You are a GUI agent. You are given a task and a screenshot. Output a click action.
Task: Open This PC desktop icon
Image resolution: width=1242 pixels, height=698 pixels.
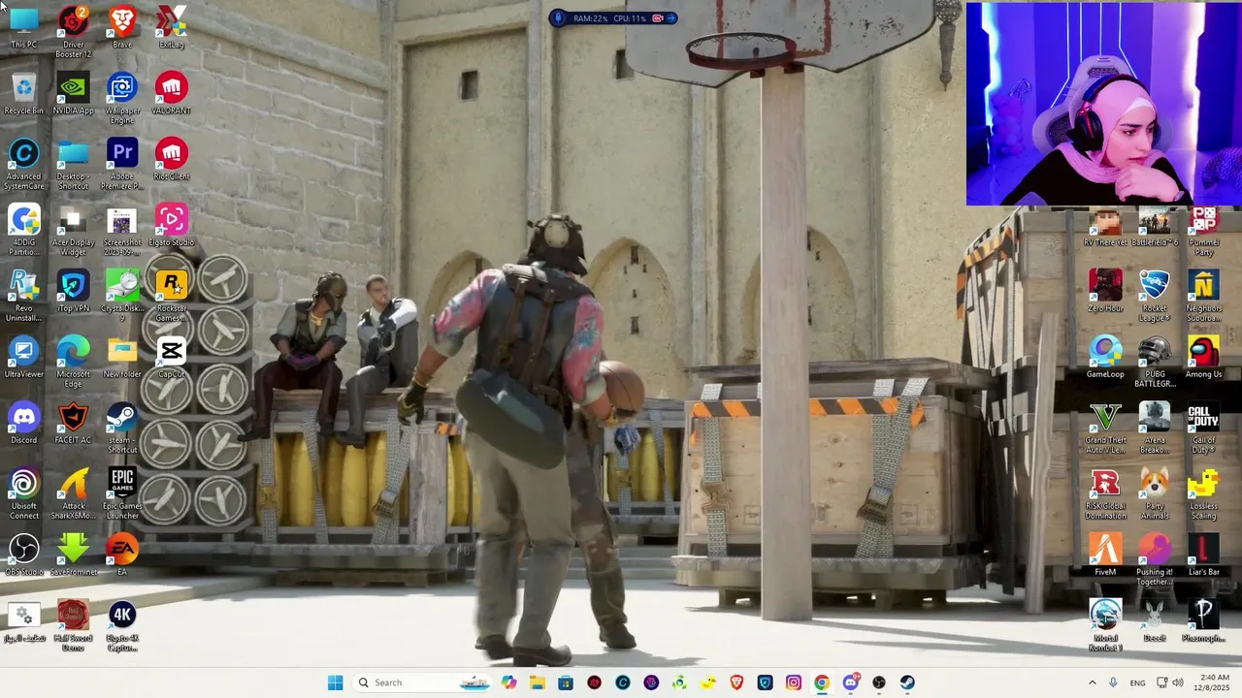[x=23, y=27]
